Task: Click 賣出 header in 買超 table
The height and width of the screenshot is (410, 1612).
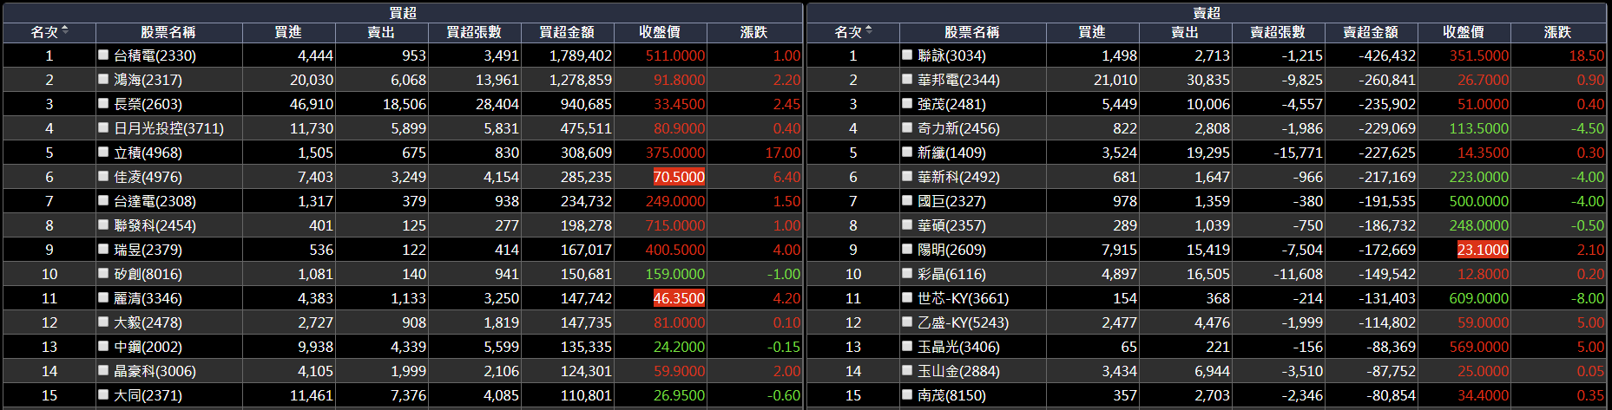Action: [381, 32]
